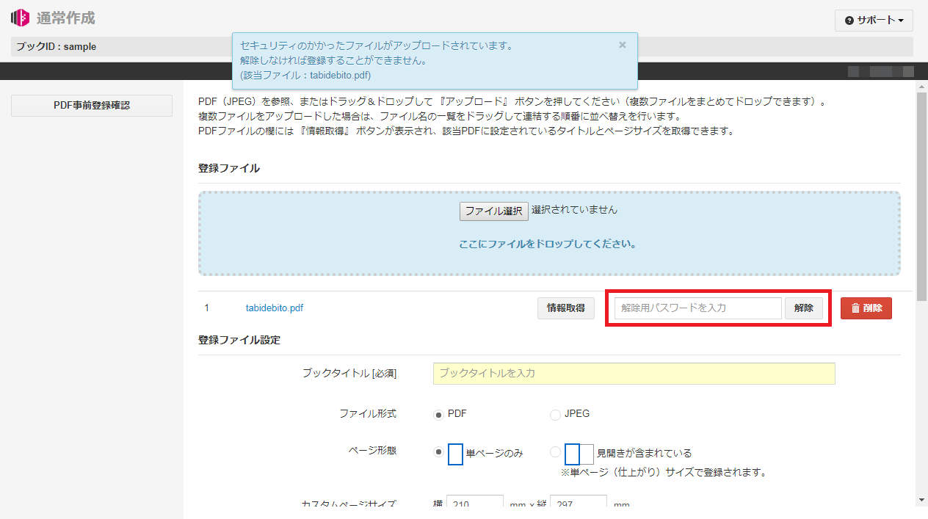This screenshot has height=519, width=928.
Task: Click the app logo icon beside 通常作成
Action: click(21, 18)
